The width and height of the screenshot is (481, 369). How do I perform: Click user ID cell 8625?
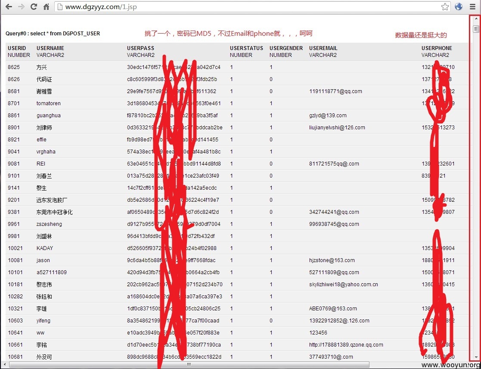[14, 67]
